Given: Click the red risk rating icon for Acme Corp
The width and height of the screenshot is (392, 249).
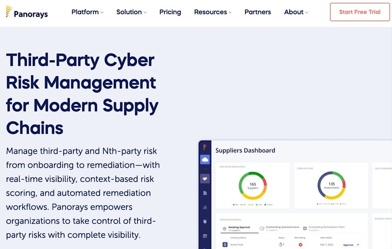Looking at the screenshot, I should 301,245.
